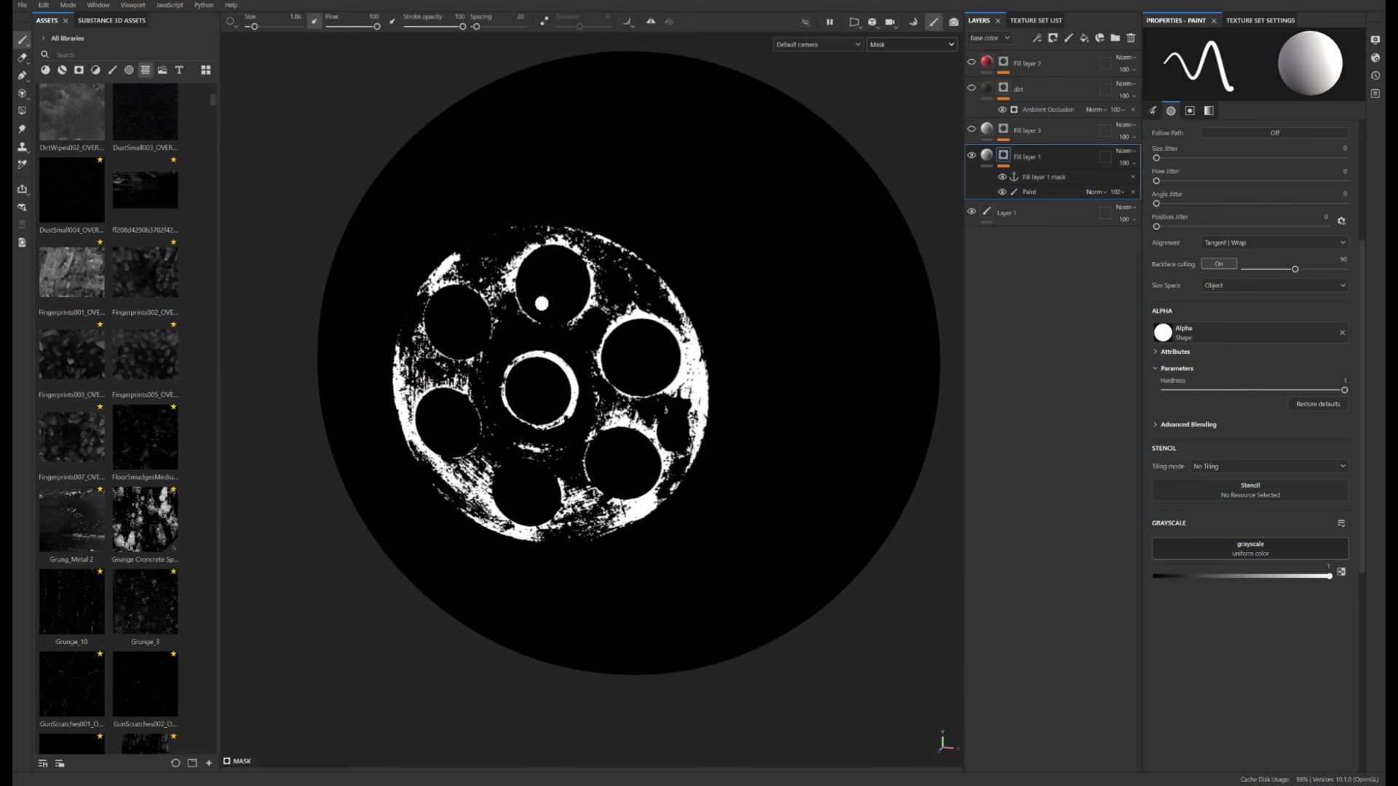
Task: Filter assets by Smart materials icon
Action: point(62,70)
